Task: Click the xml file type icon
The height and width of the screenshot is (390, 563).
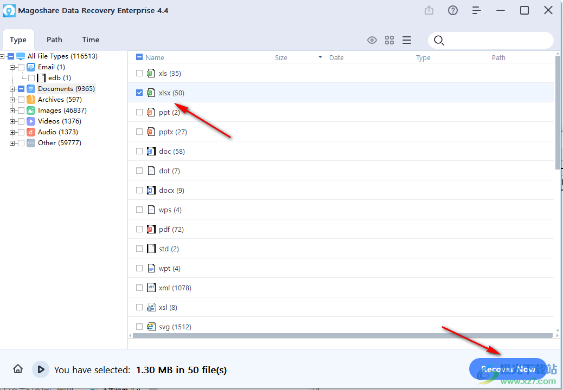Action: pos(151,288)
